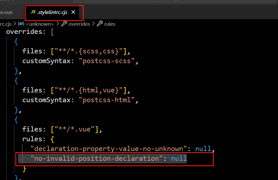
Task: Click the "**/*.{scss,css}" string
Action: pyautogui.click(x=89, y=51)
